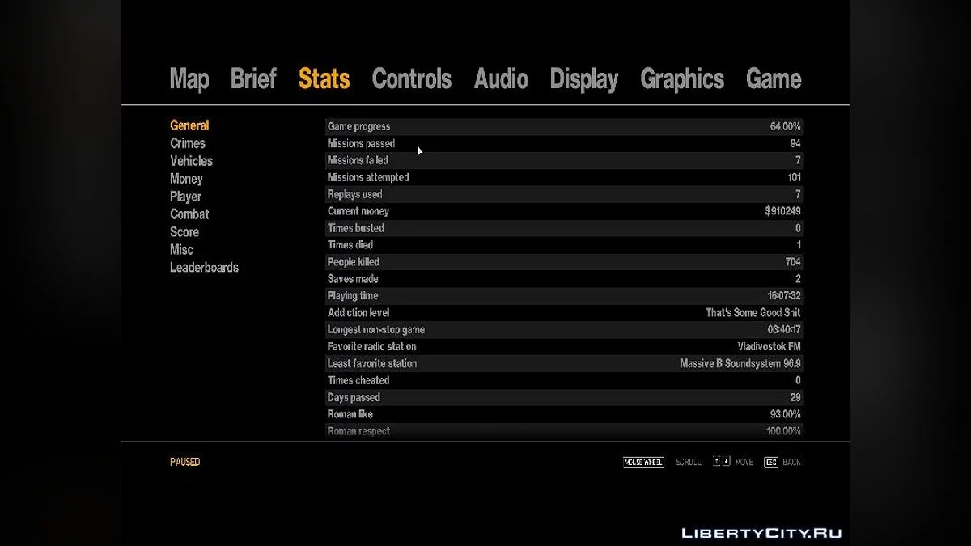The width and height of the screenshot is (971, 546).
Task: Select the Replays used row
Action: point(564,194)
